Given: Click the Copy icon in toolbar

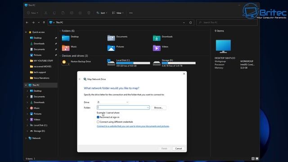Looking at the screenshot, I should pos(54,13).
